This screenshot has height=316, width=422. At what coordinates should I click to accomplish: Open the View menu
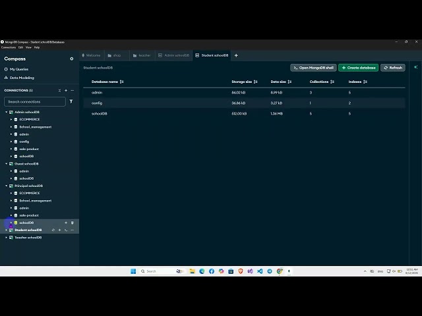point(28,47)
